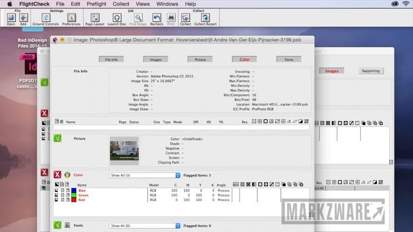Open the FlightCheck application menu

34,4
